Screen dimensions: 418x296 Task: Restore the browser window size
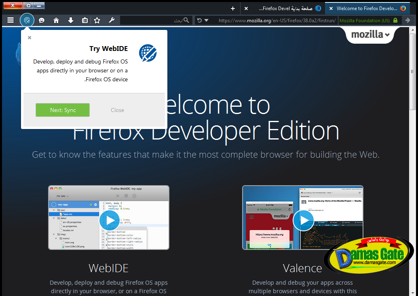pos(28,5)
